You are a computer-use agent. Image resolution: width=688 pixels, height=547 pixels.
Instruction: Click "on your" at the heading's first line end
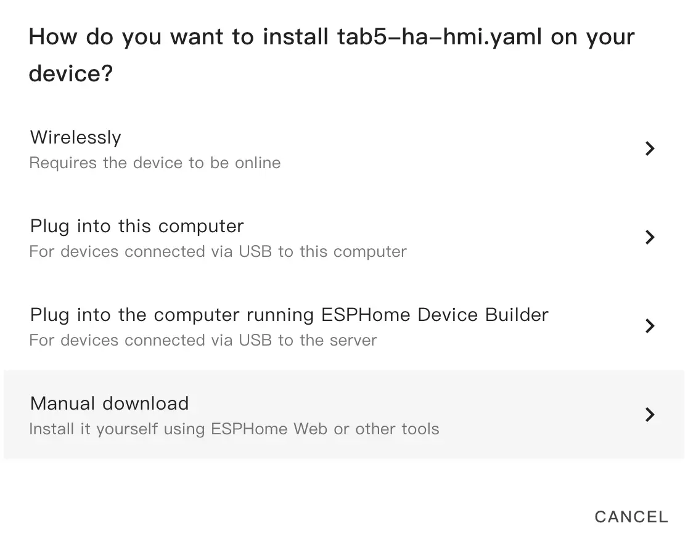pyautogui.click(x=592, y=38)
